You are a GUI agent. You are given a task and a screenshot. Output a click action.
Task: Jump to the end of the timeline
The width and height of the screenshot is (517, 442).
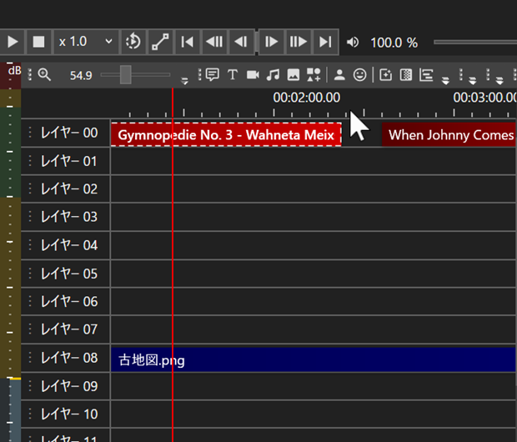pyautogui.click(x=326, y=42)
